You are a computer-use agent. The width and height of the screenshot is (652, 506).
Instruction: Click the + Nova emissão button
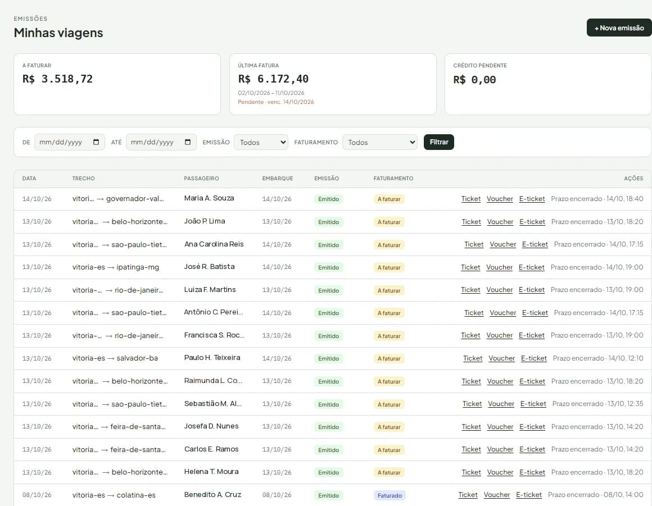pos(619,28)
